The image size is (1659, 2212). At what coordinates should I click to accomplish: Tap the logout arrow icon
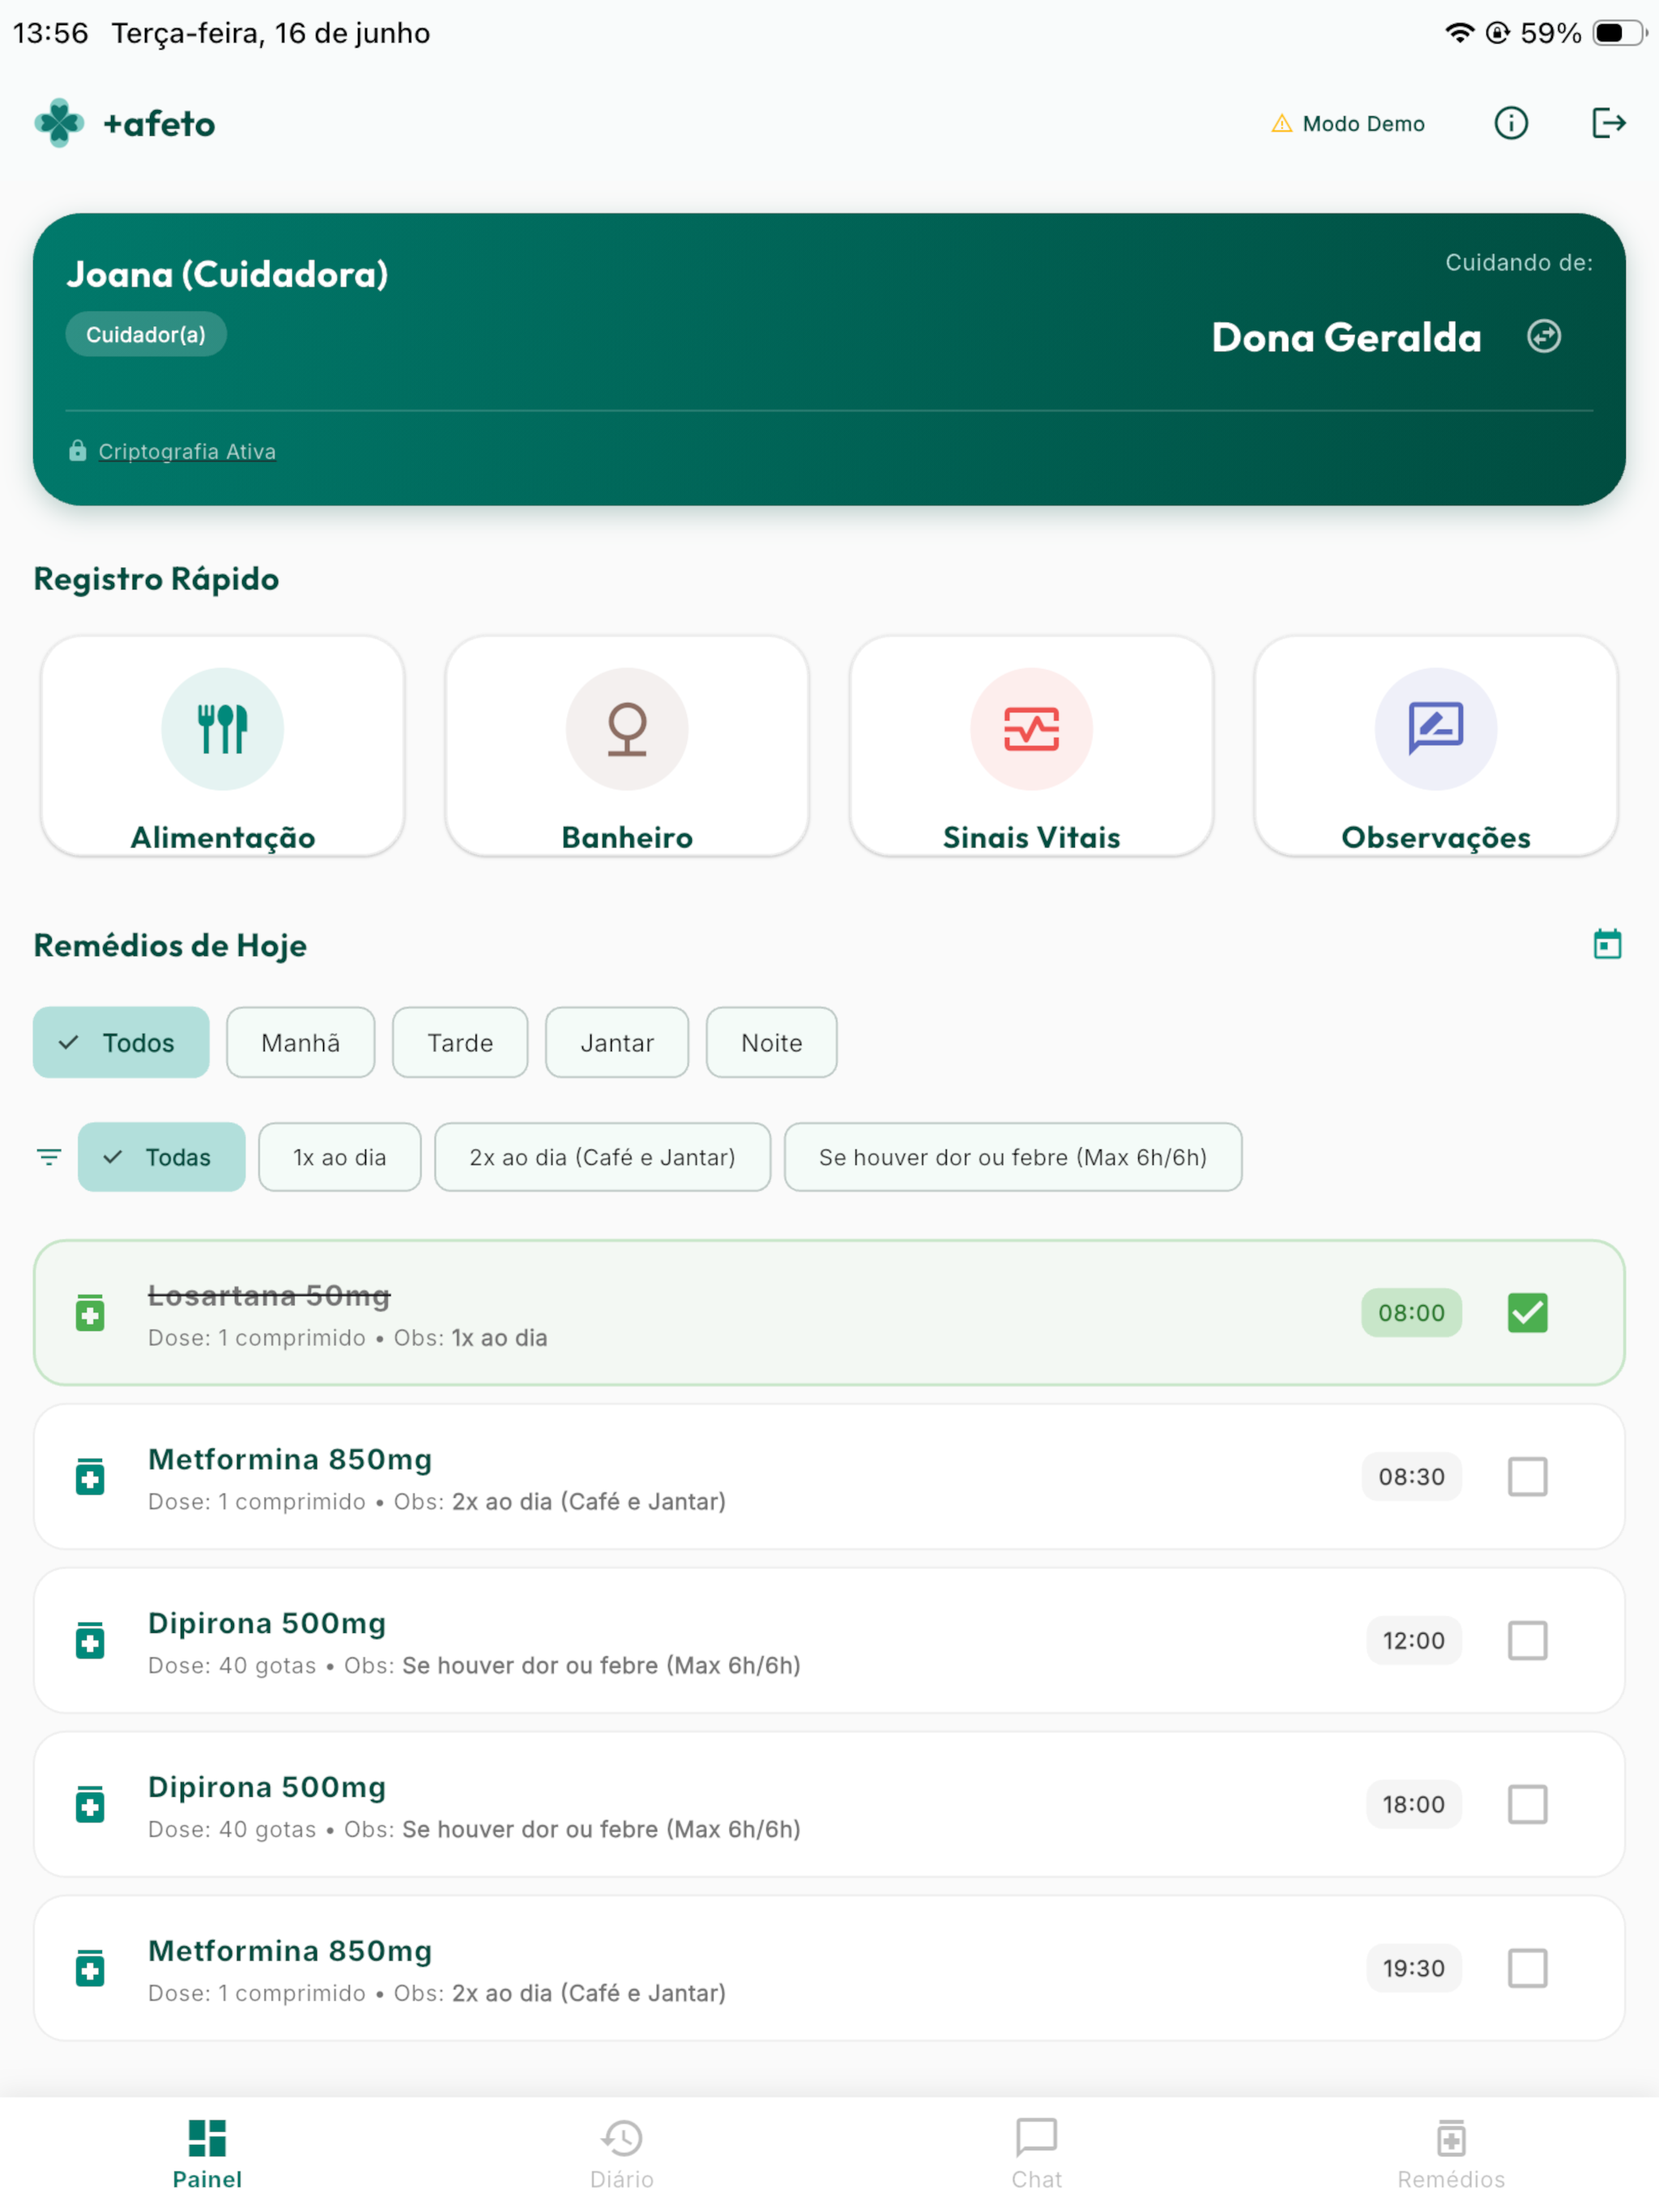[x=1608, y=123]
